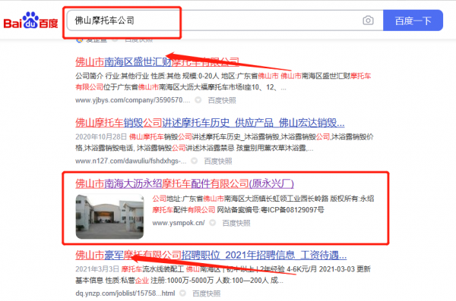Click the 百度一下 search button
This screenshot has height=301, width=456.
coord(413,20)
